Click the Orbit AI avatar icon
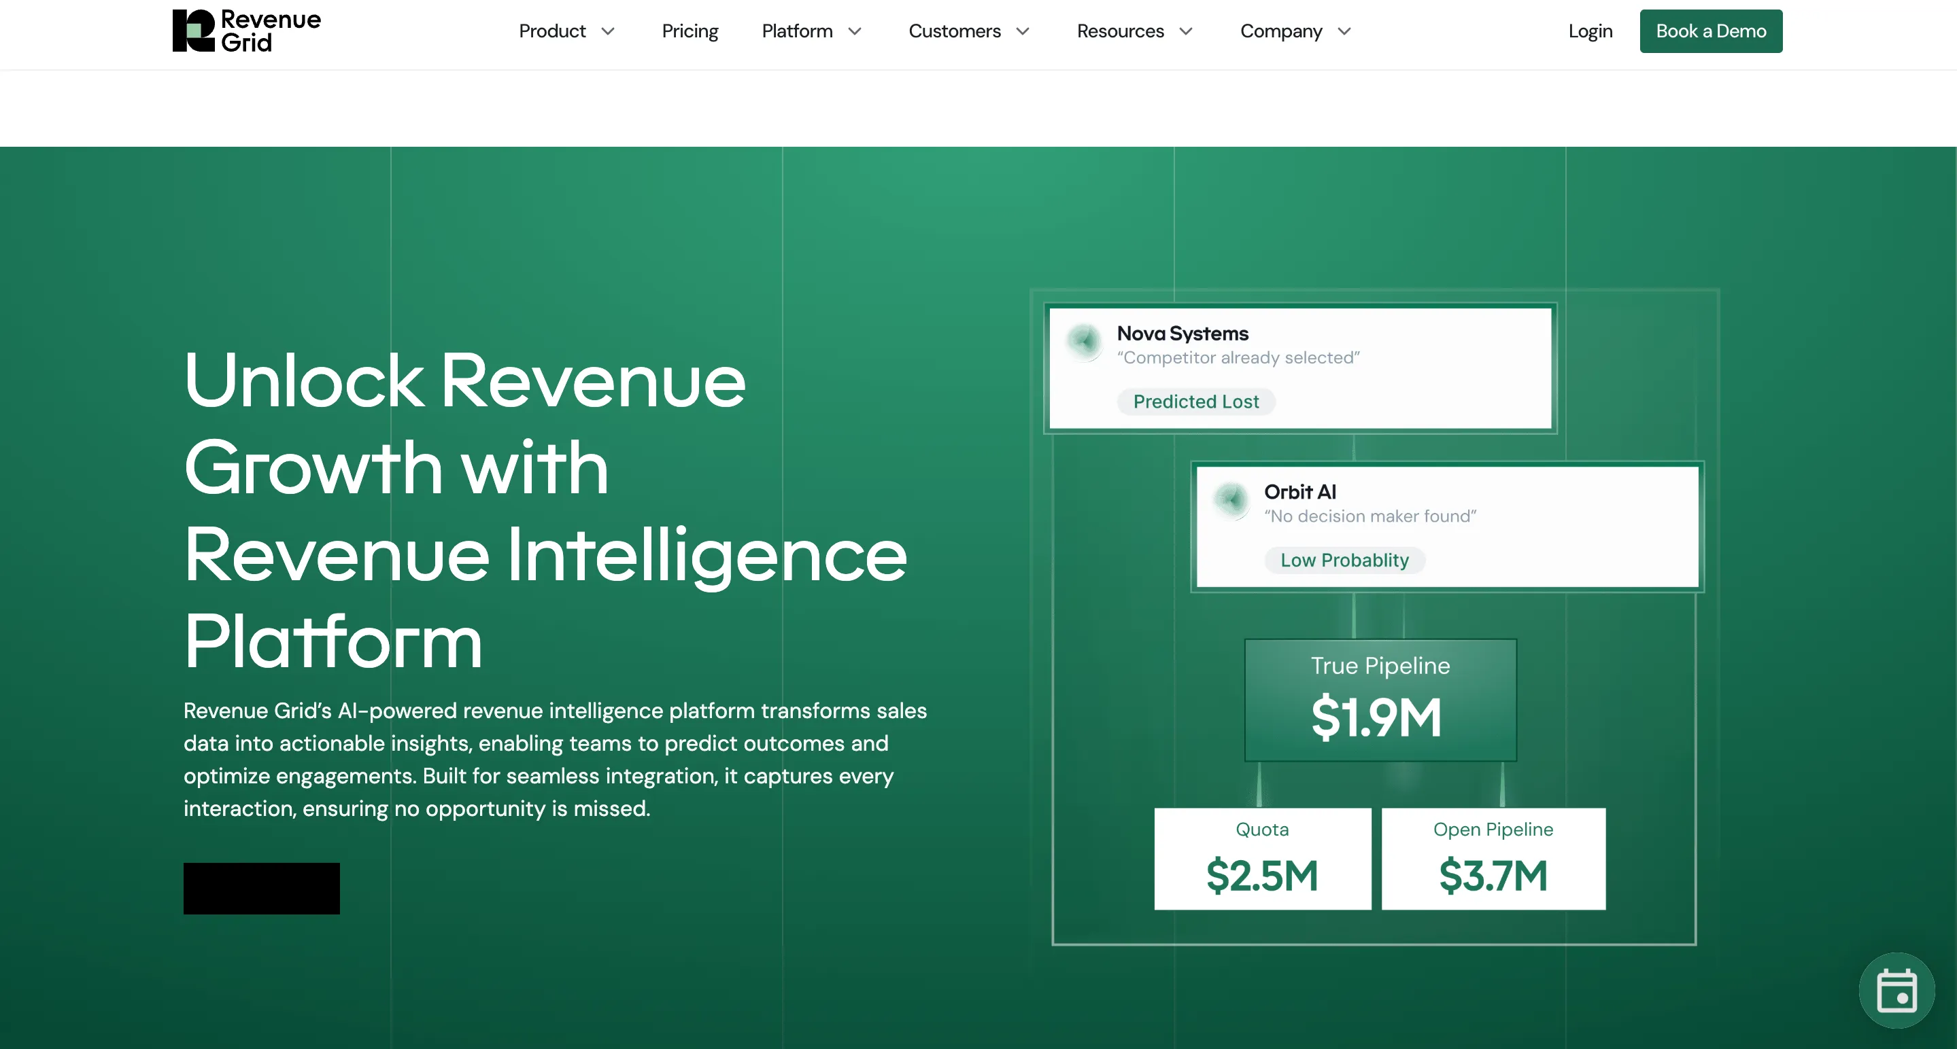 pyautogui.click(x=1231, y=500)
